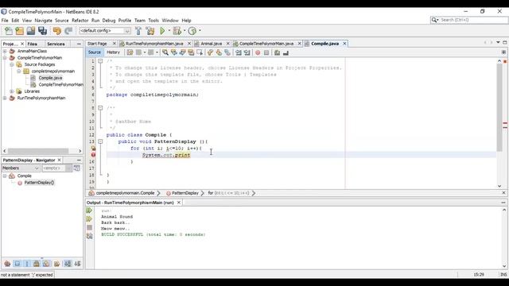Click the PatternDisplay breadcrumb item
This screenshot has height=286, width=509.
tap(185, 193)
